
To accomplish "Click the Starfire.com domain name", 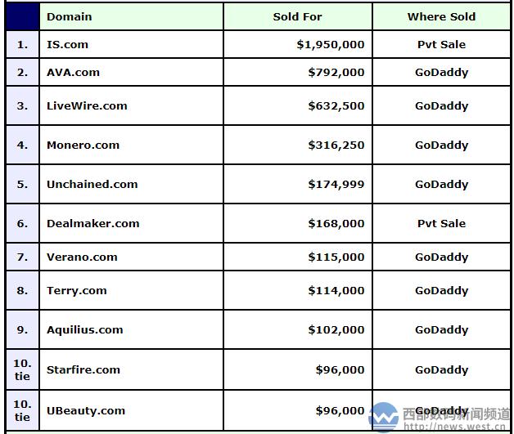I will click(x=83, y=369).
